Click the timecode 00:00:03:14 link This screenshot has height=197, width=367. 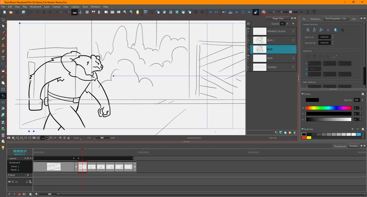click(20, 151)
